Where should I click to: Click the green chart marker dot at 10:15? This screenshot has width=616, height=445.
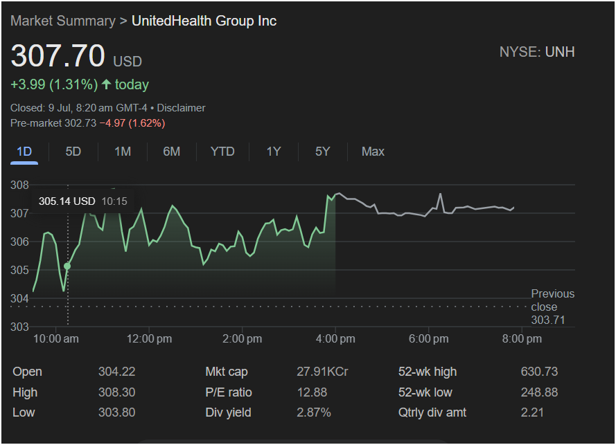tap(67, 266)
